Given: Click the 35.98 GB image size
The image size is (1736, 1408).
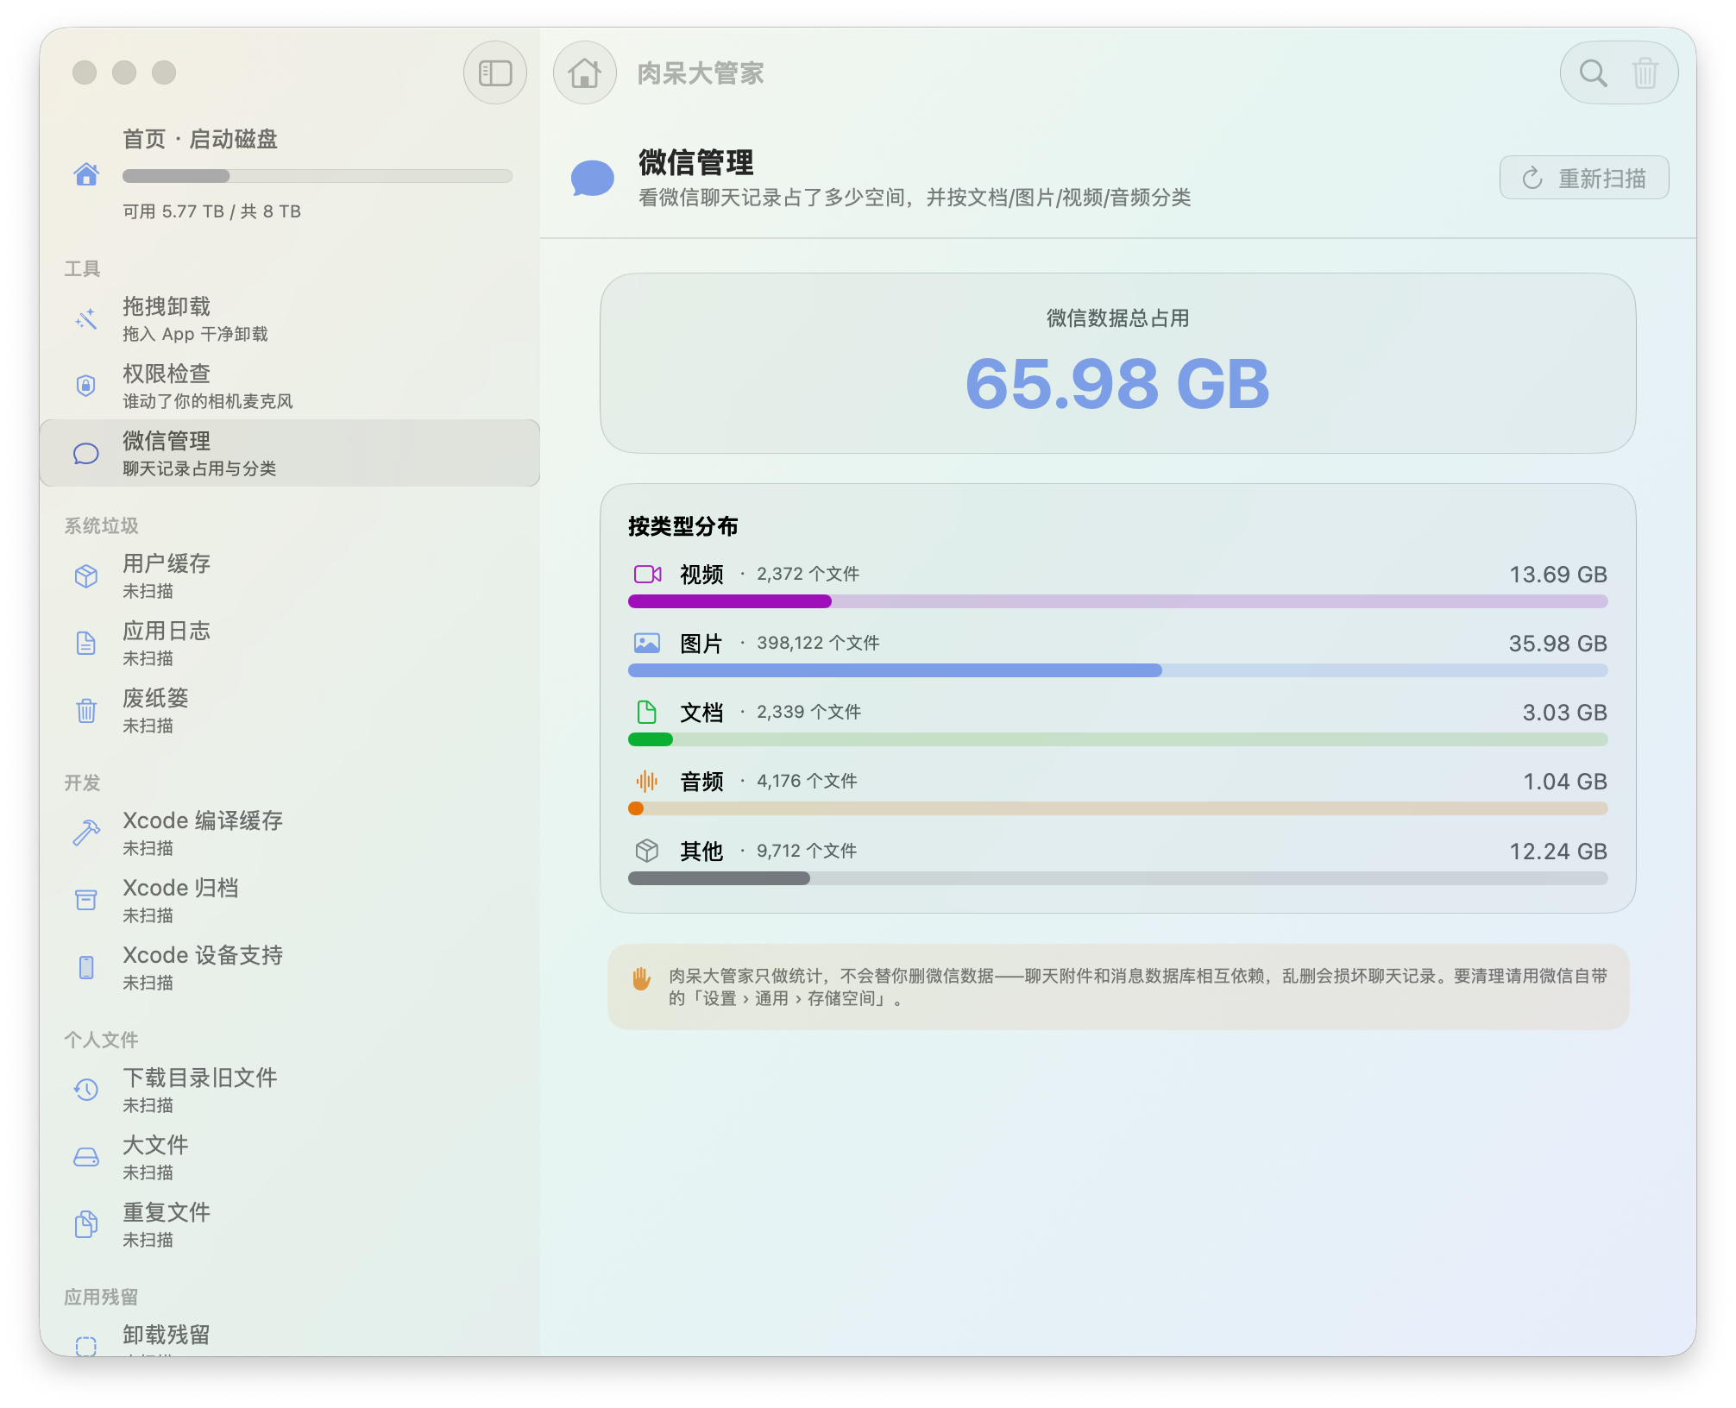Looking at the screenshot, I should (1557, 644).
